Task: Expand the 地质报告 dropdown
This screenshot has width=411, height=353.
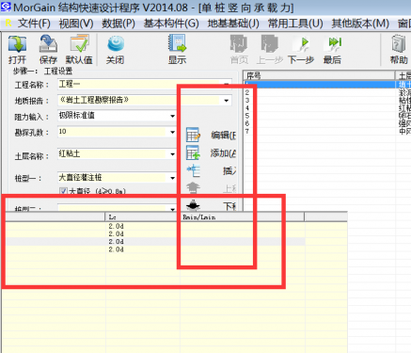Action: pyautogui.click(x=226, y=101)
